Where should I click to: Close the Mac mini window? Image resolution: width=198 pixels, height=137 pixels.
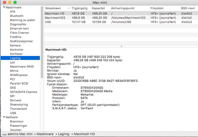[4, 2]
